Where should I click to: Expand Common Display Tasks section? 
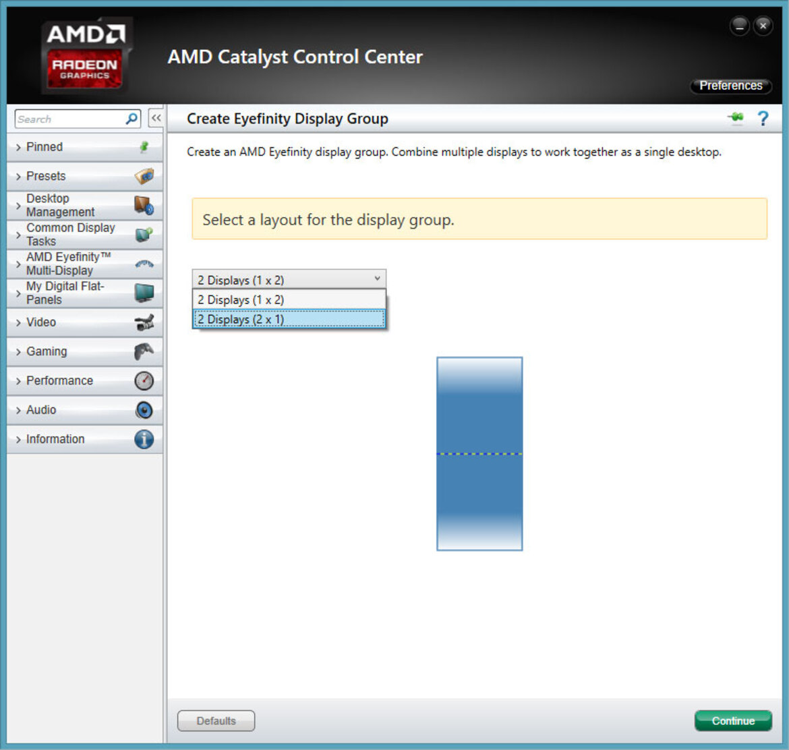click(84, 235)
